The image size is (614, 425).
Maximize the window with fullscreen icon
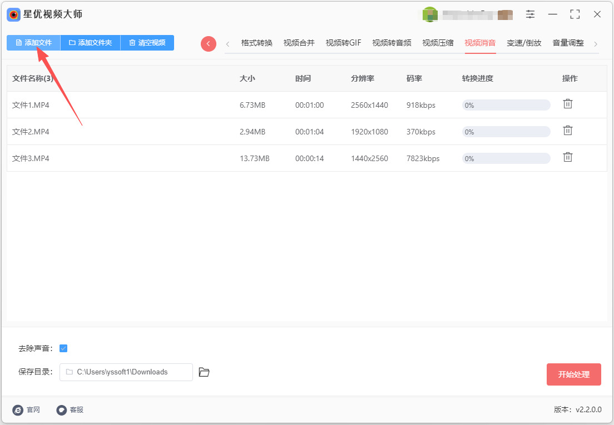tap(575, 14)
